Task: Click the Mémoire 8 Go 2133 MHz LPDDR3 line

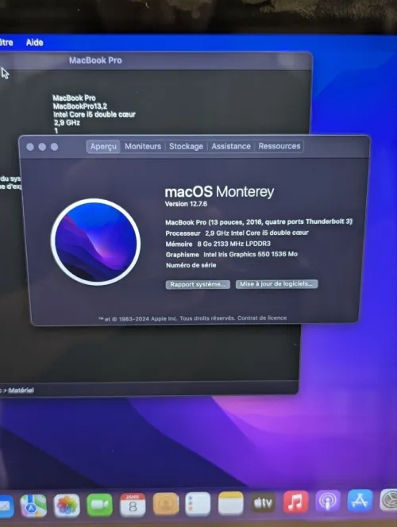Action: tap(218, 244)
